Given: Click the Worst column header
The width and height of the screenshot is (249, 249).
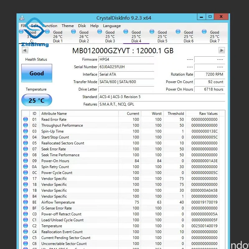Looking at the screenshot, I should click(x=152, y=114).
